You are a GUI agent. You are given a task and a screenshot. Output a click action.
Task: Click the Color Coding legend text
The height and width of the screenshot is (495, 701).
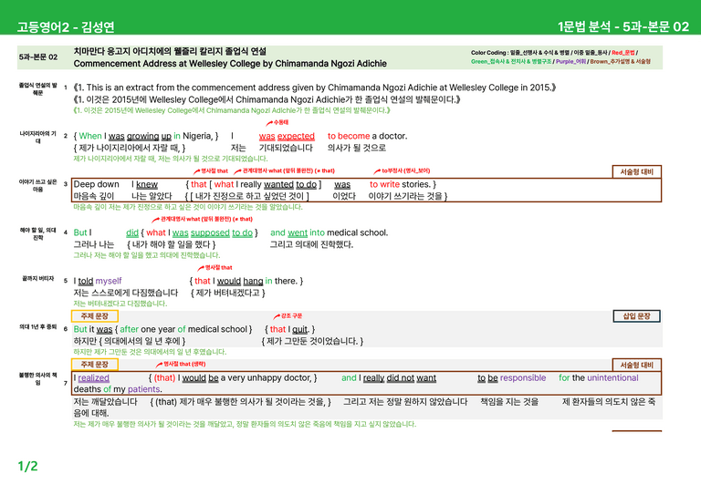tap(560, 57)
